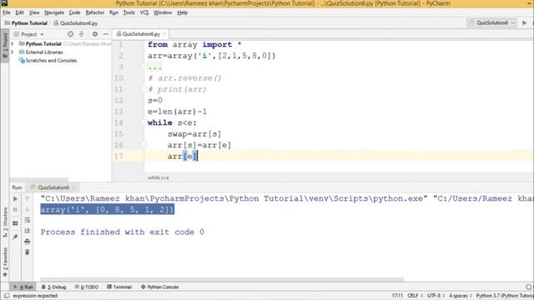Image resolution: width=534 pixels, height=300 pixels.
Task: Open the Navigate menu
Action: coord(54,12)
